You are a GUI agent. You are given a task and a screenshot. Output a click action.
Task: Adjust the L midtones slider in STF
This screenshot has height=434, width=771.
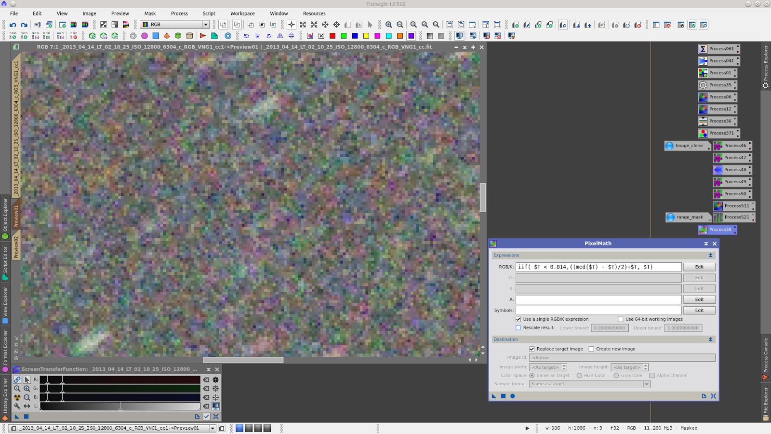[120, 407]
